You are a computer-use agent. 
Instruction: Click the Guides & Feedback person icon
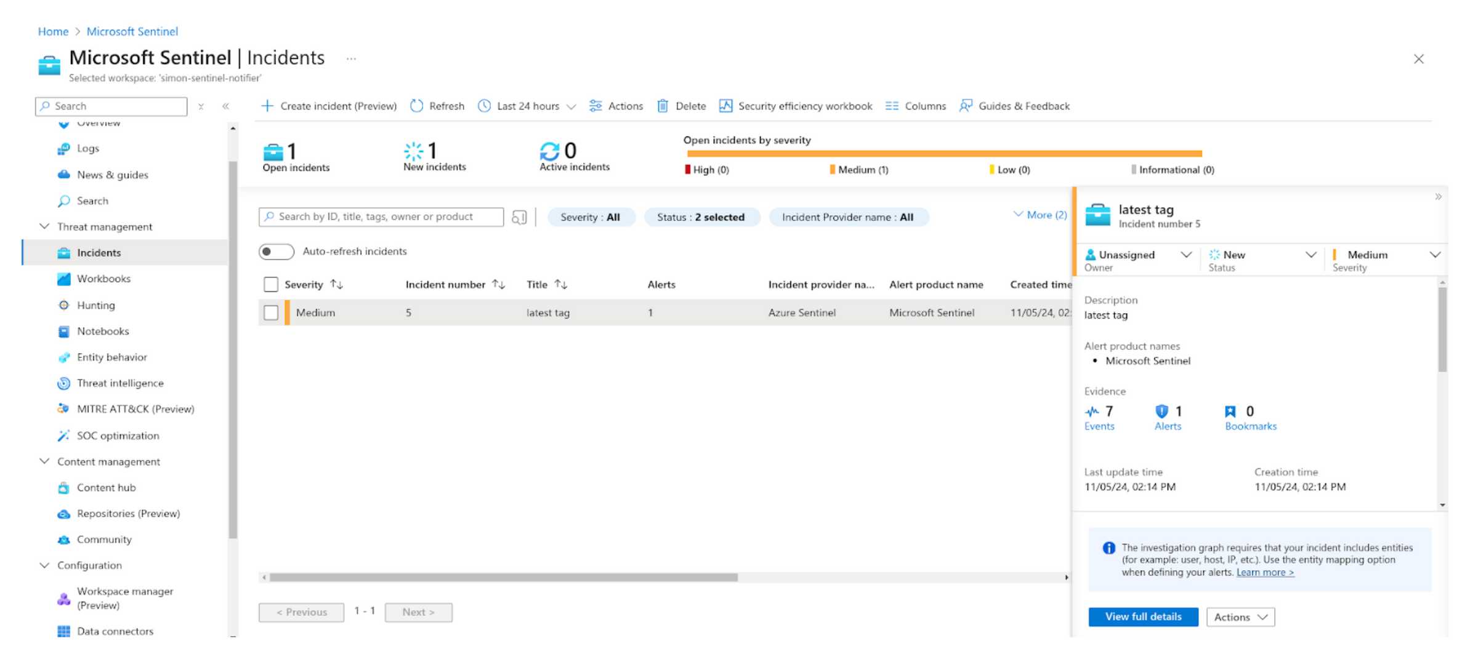(x=966, y=106)
